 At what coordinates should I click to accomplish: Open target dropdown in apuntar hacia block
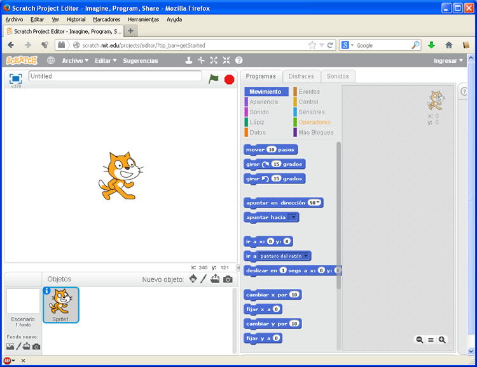click(x=293, y=217)
